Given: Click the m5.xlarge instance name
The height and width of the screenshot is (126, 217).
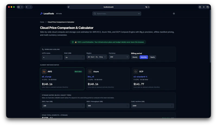Looking at the screenshot, I should [46, 77].
